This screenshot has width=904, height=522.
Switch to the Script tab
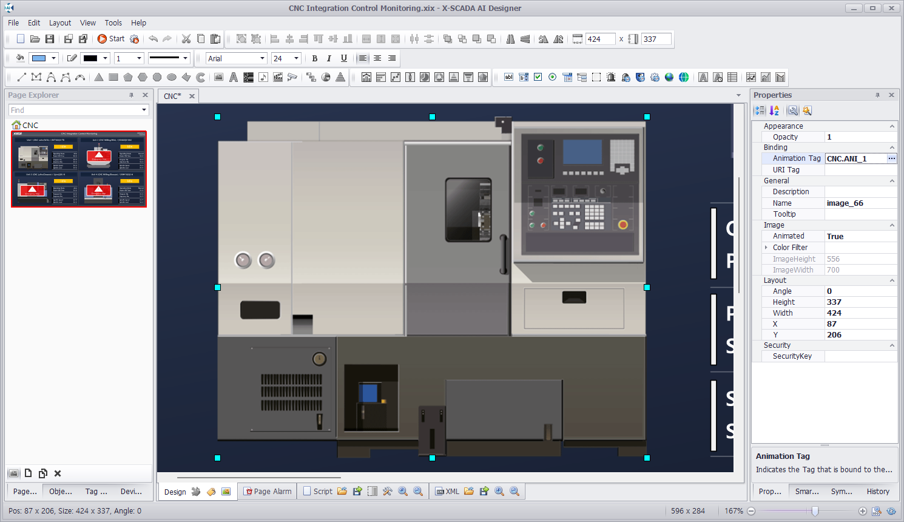(x=317, y=492)
